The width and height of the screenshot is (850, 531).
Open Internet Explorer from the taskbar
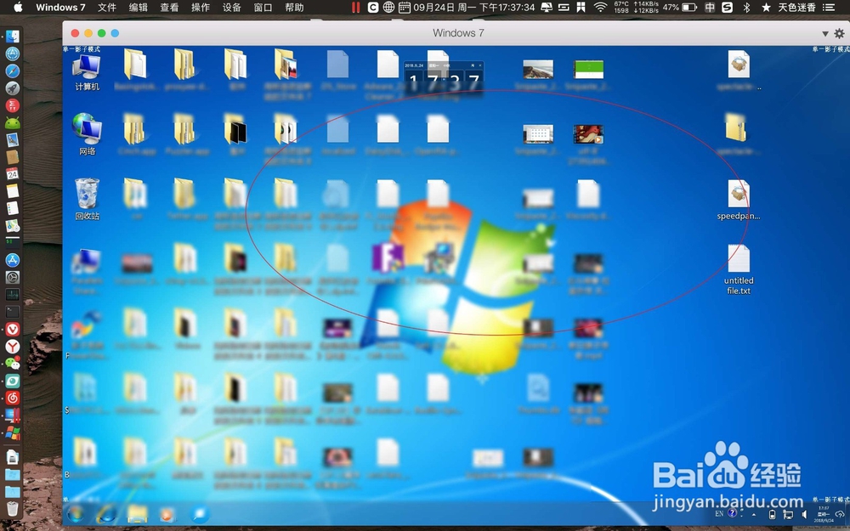coord(106,514)
